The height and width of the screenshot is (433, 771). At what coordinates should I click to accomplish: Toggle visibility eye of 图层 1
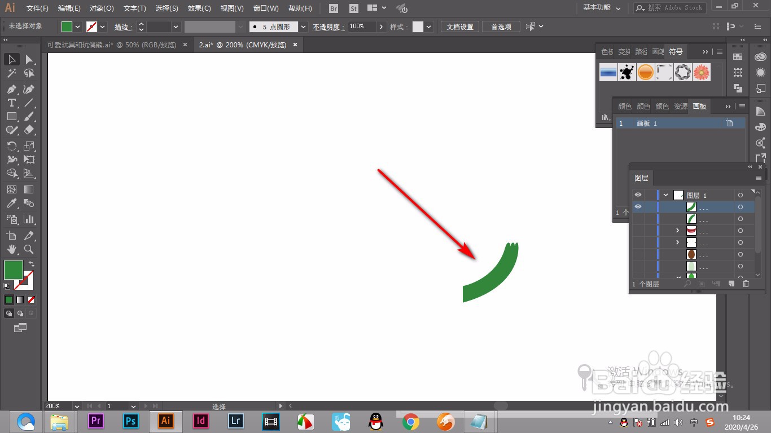point(638,195)
